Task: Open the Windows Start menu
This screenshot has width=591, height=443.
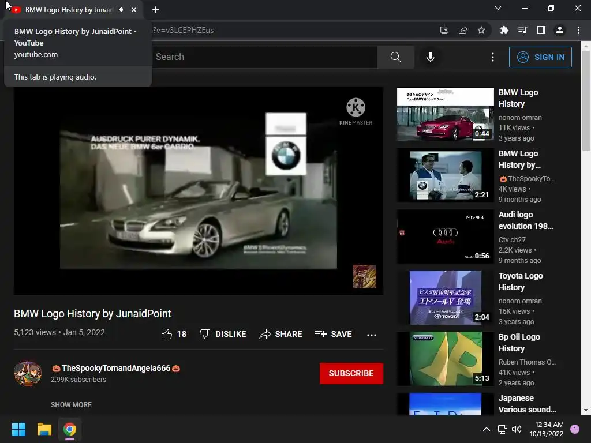Action: (x=18, y=429)
